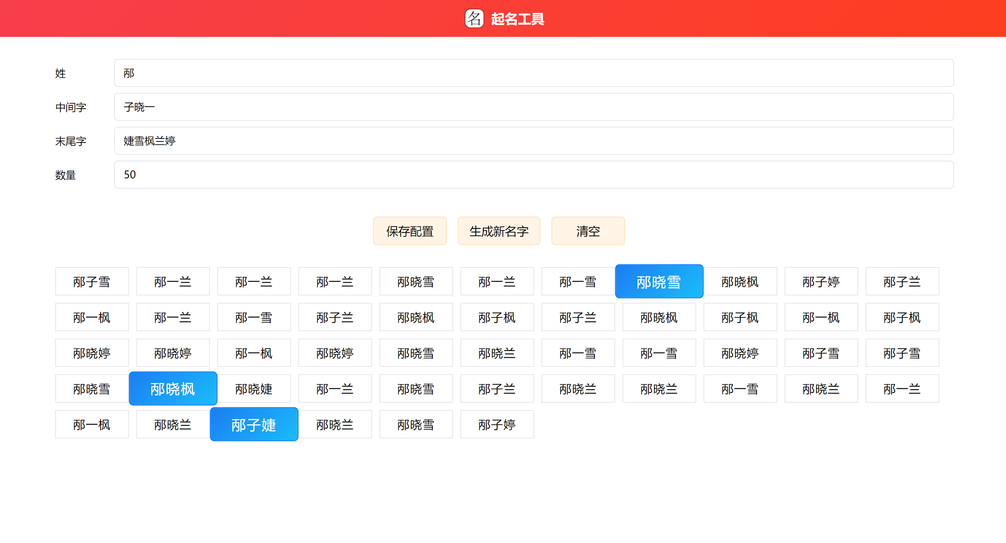This screenshot has width=1006, height=543.
Task: Select the 邴晓兰 card in the last row
Action: [173, 424]
